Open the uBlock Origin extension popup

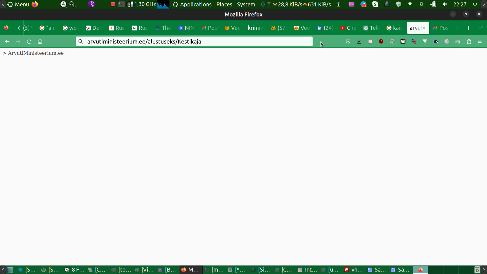click(381, 42)
